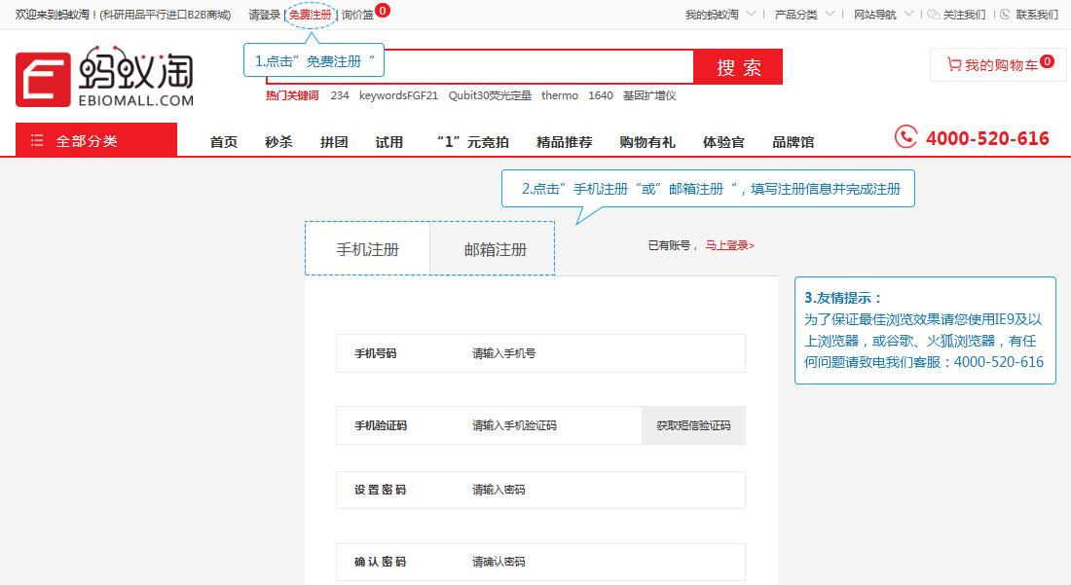
Task: Click the EBIOMALL.COM logo
Action: click(x=104, y=77)
